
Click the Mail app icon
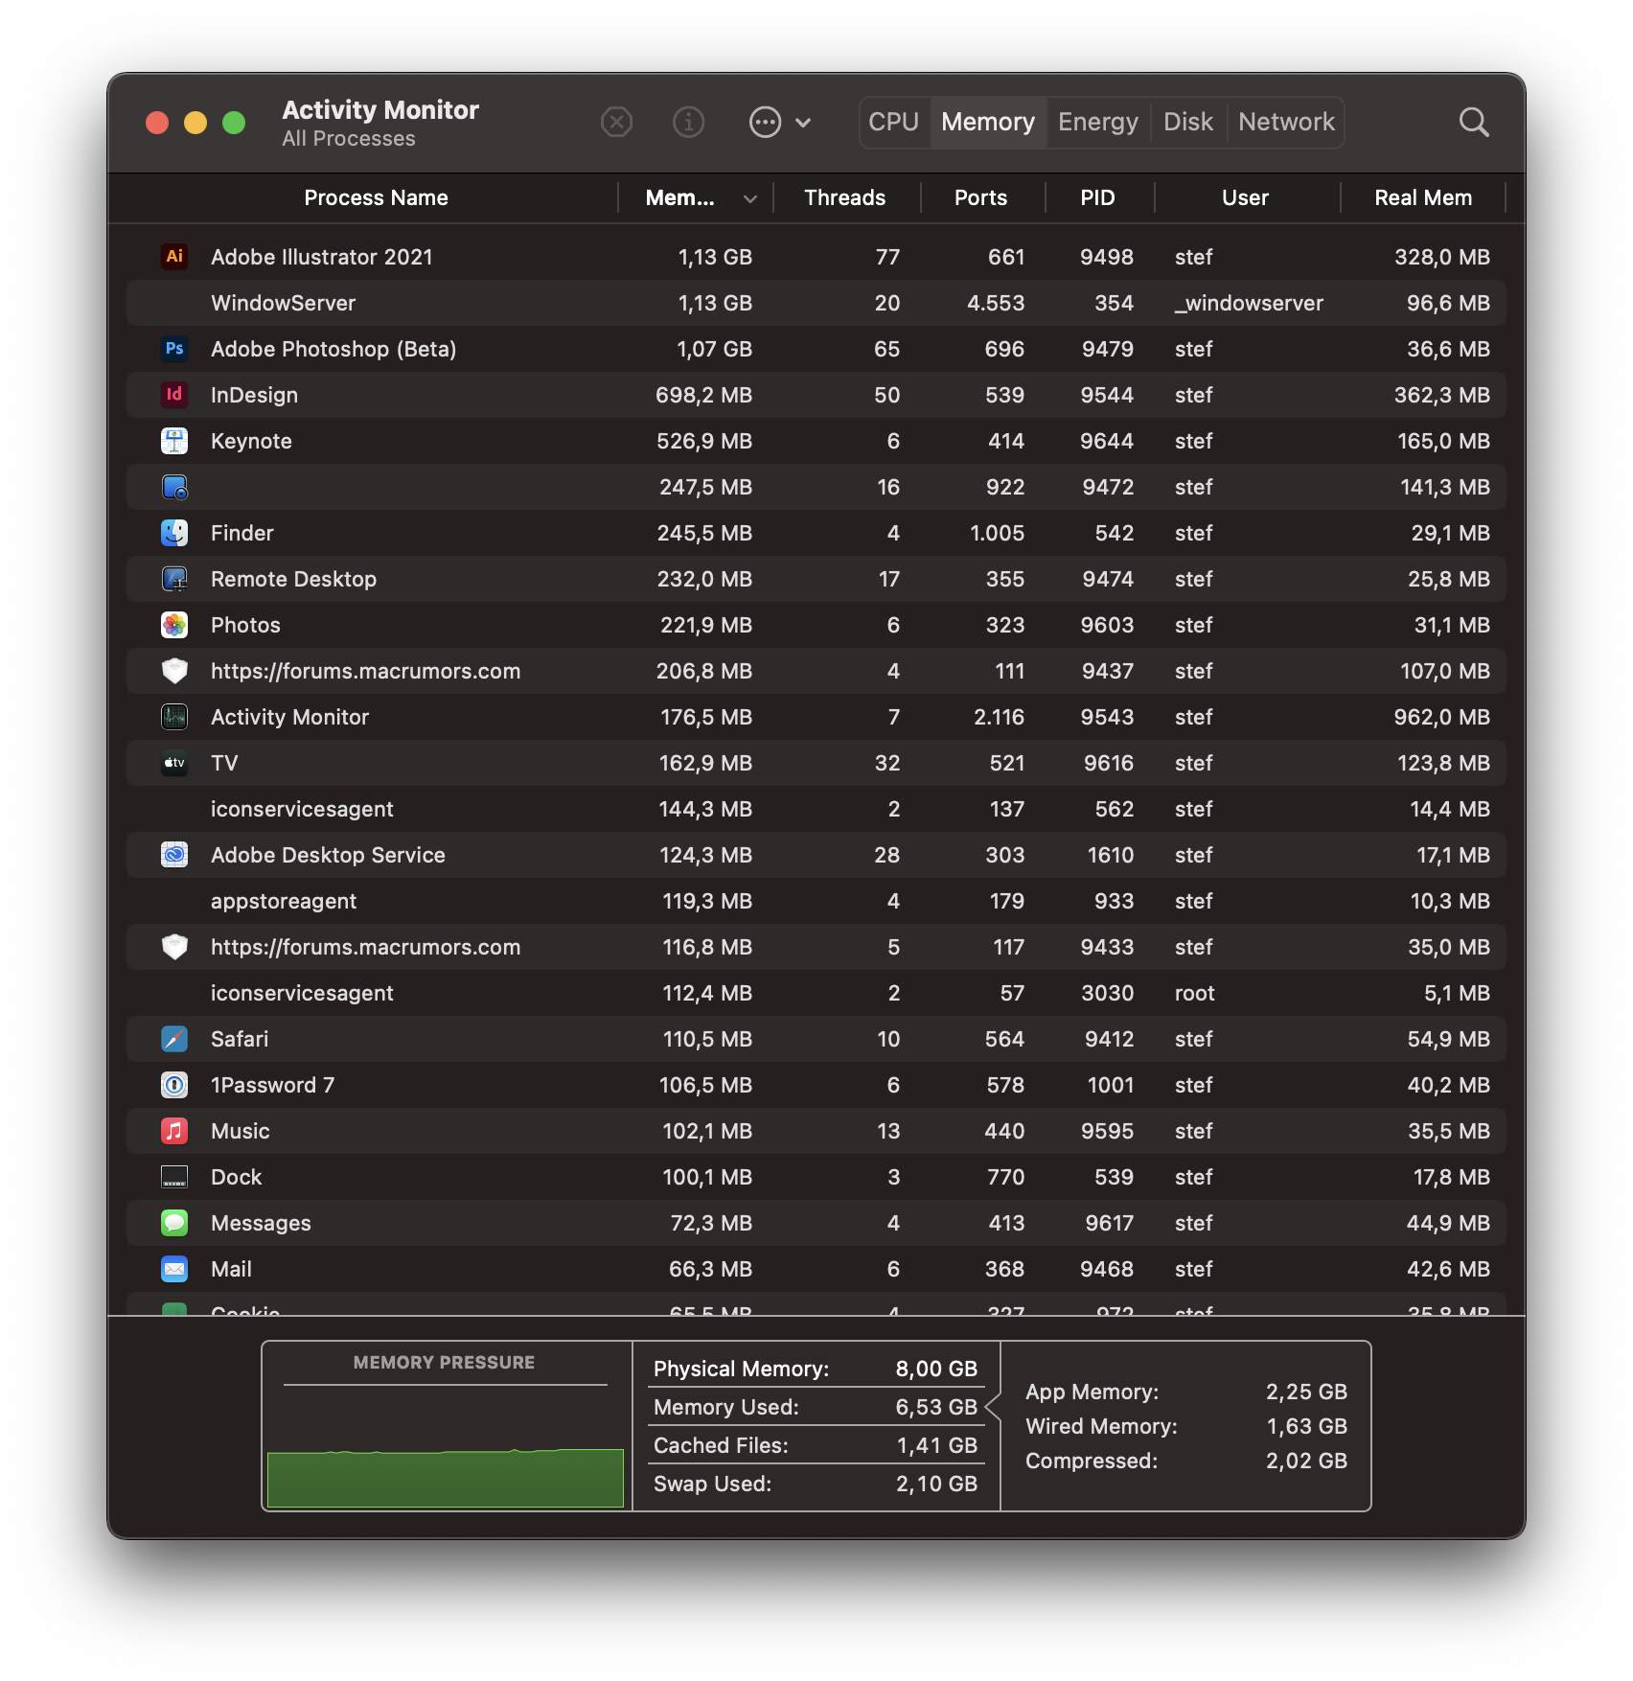174,1269
